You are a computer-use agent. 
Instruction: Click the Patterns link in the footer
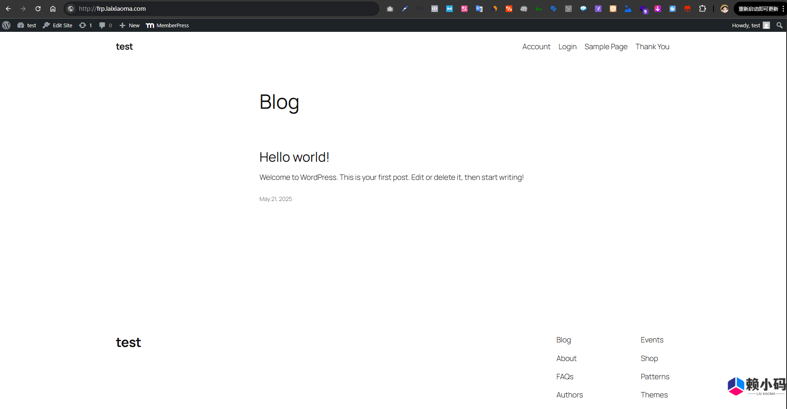(655, 377)
